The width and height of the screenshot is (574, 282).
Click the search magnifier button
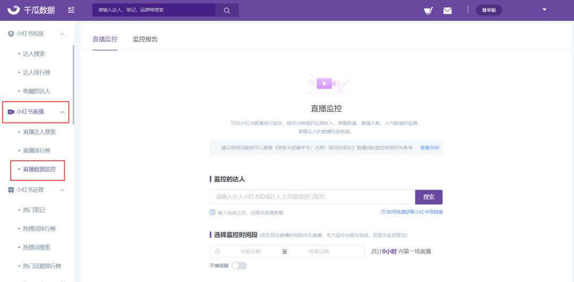pyautogui.click(x=227, y=10)
